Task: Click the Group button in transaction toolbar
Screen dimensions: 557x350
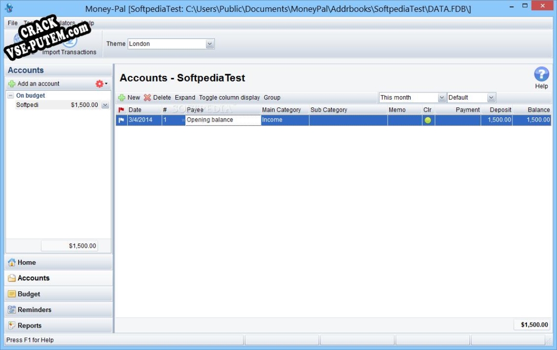Action: click(272, 98)
